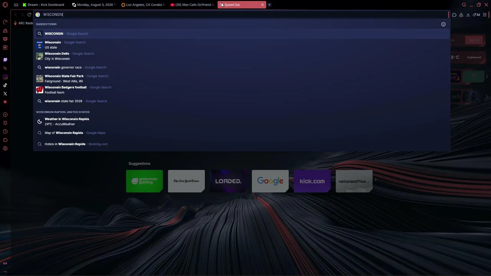Reload the current page
491x276 pixels.
coord(29,15)
